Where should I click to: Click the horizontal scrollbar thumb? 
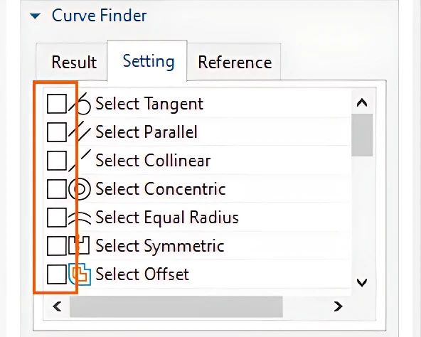click(176, 306)
